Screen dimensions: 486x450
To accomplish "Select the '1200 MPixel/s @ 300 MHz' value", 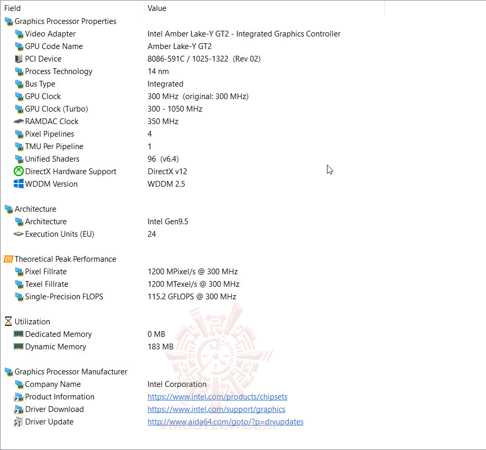I will pos(192,272).
